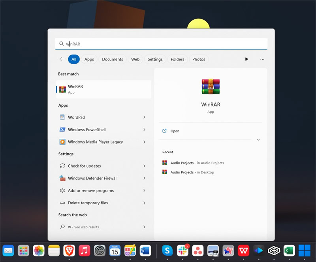The image size is (316, 262).
Task: Switch to the Apps filter tab
Action: point(89,59)
